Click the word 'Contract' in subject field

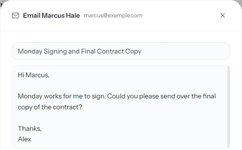coord(110,51)
